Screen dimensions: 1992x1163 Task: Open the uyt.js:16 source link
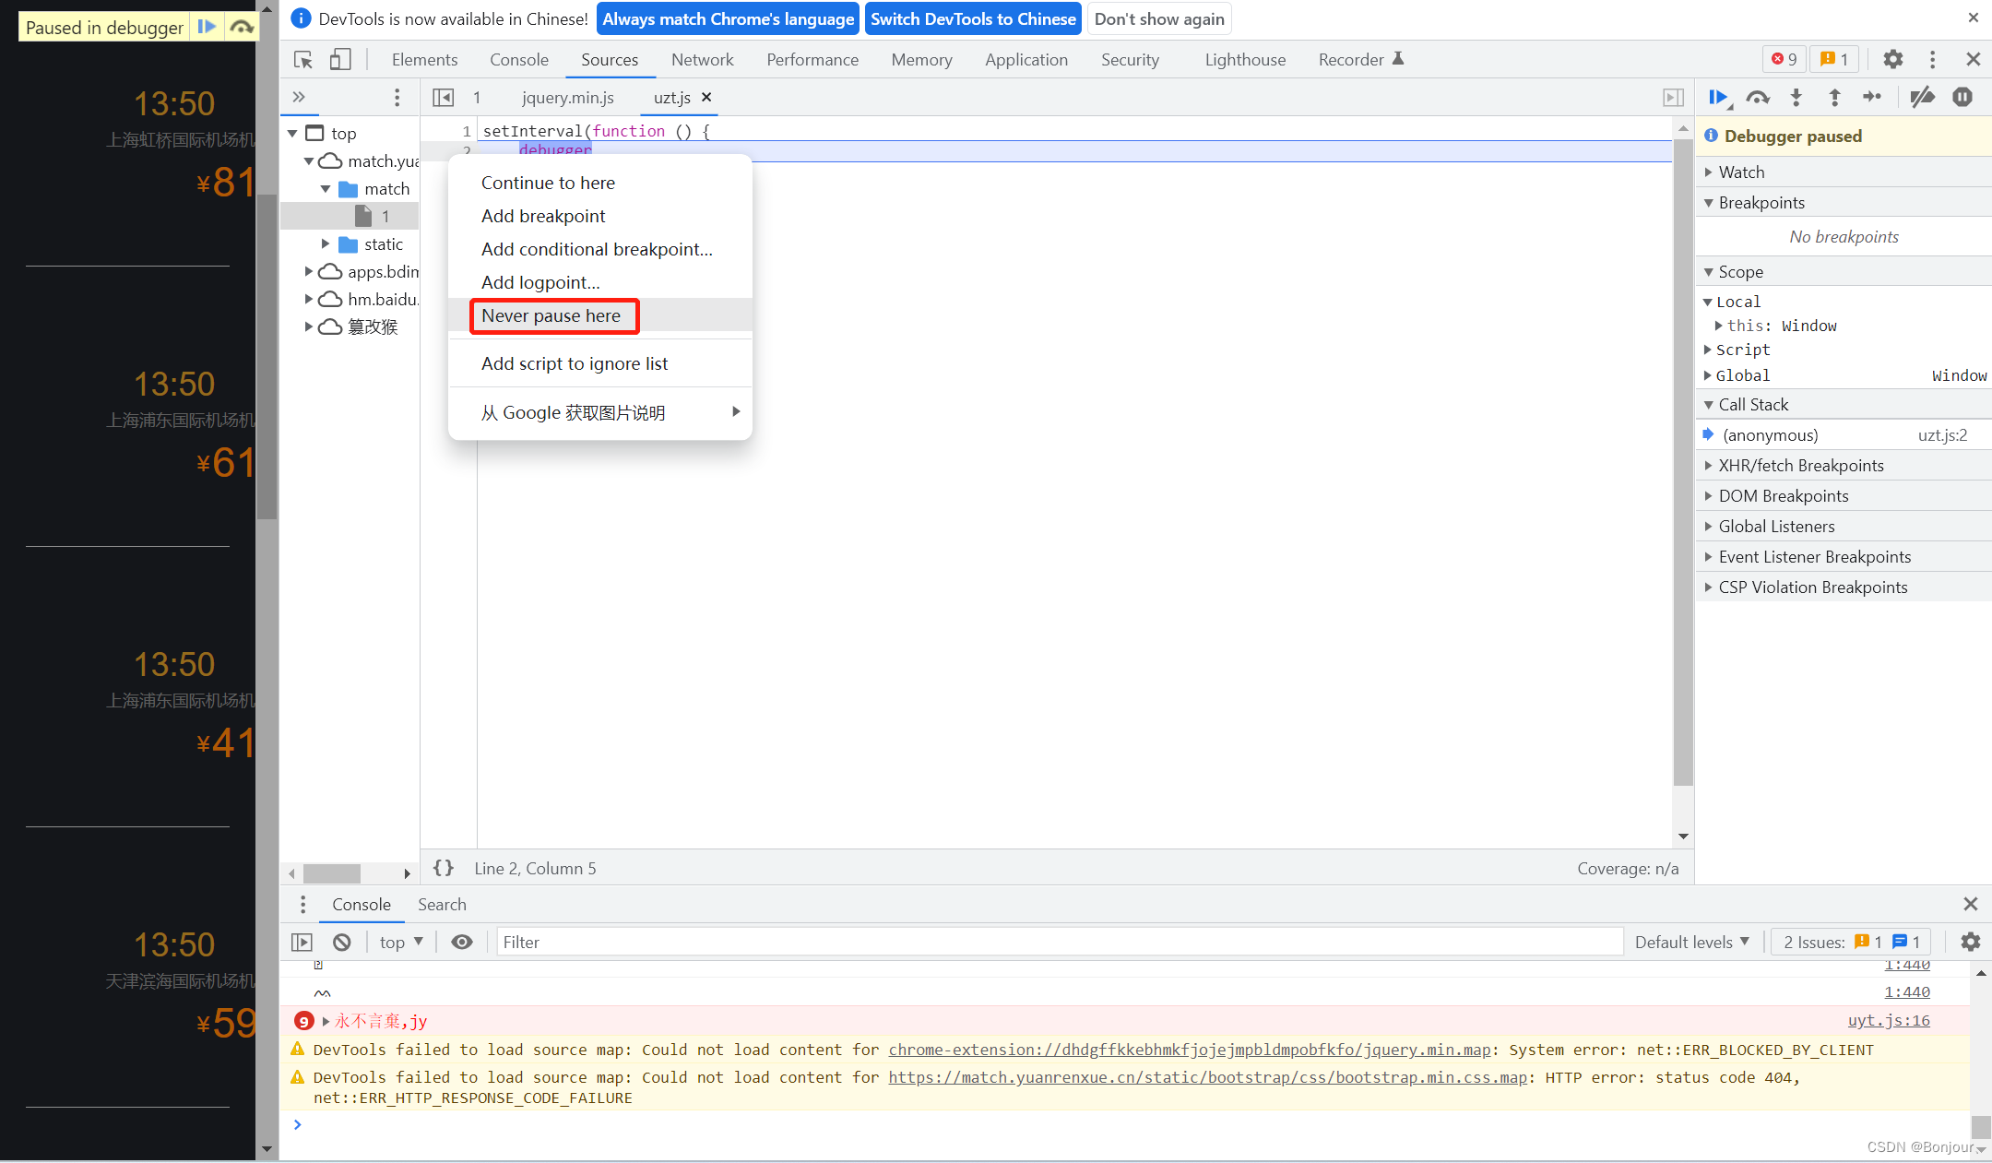(x=1888, y=1020)
